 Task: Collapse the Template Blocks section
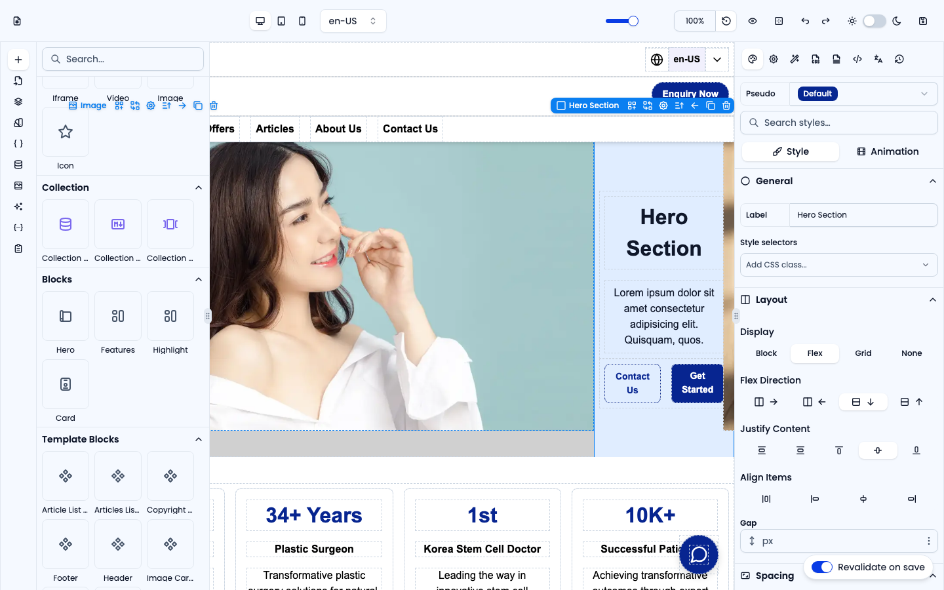(199, 439)
